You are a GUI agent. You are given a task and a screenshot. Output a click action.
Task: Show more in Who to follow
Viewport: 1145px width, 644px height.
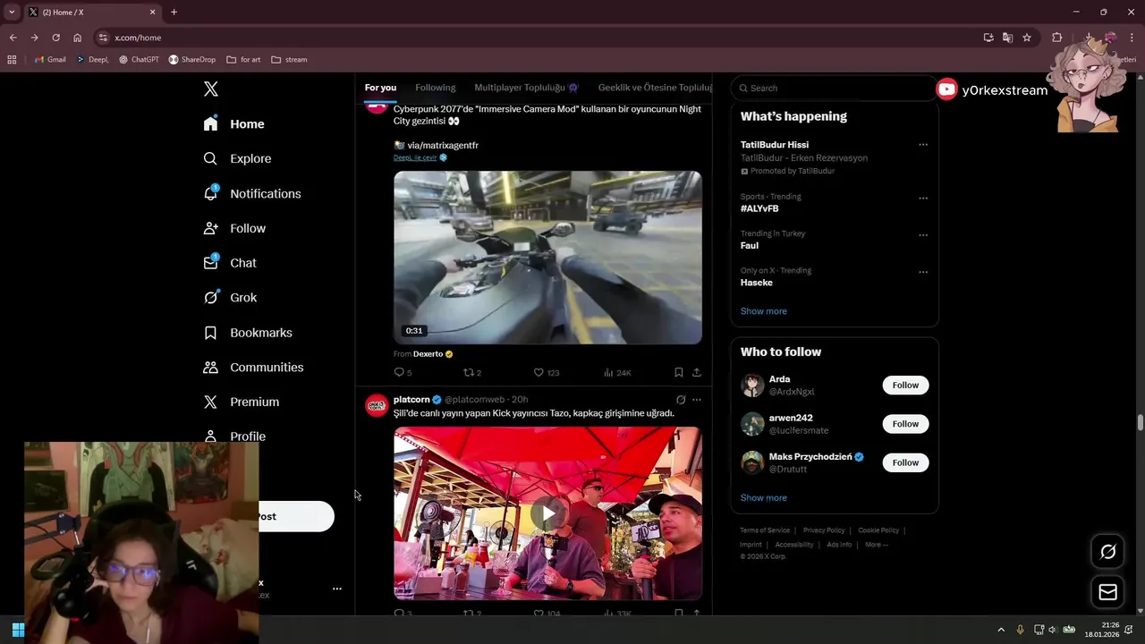coord(764,498)
